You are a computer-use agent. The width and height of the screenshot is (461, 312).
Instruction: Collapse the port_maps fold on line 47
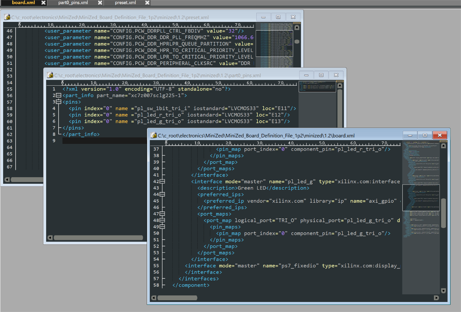[162, 214]
